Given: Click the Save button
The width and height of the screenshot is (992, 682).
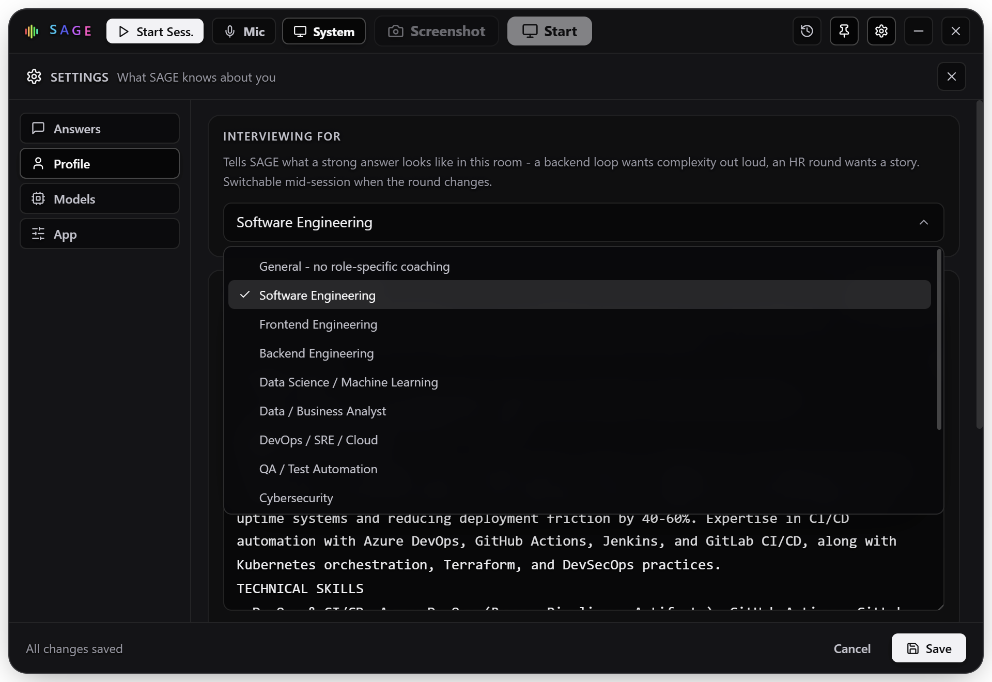Looking at the screenshot, I should [928, 648].
